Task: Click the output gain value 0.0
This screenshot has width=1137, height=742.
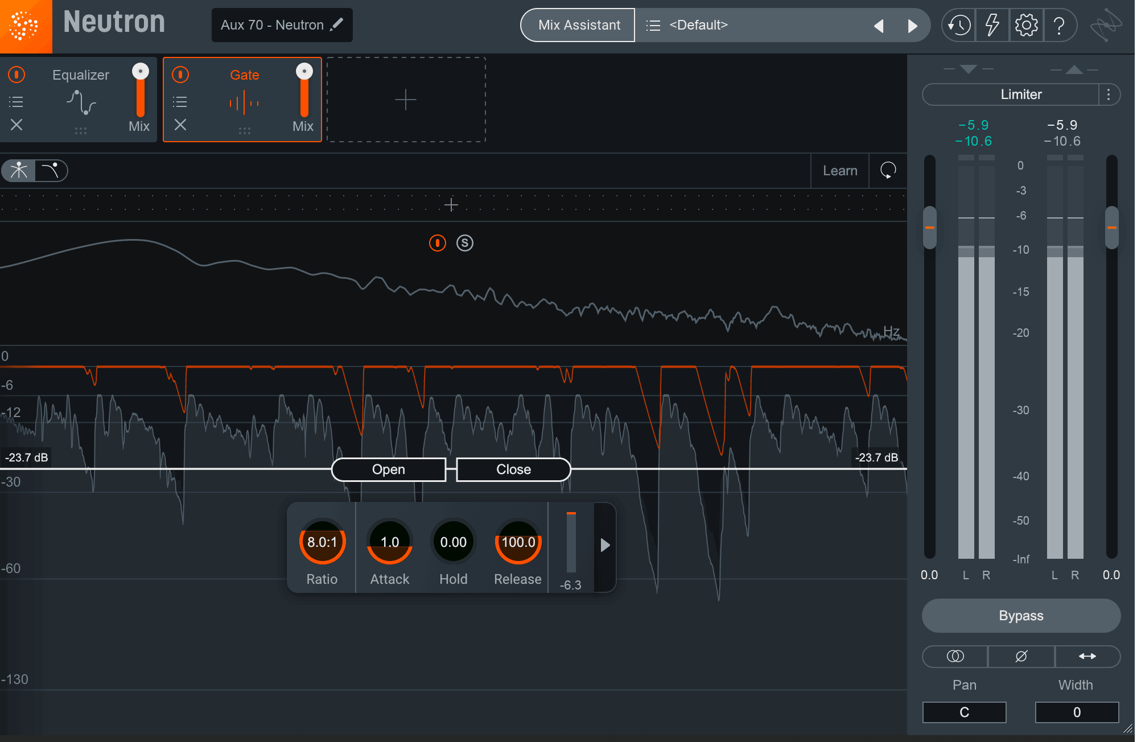Action: (x=1111, y=575)
